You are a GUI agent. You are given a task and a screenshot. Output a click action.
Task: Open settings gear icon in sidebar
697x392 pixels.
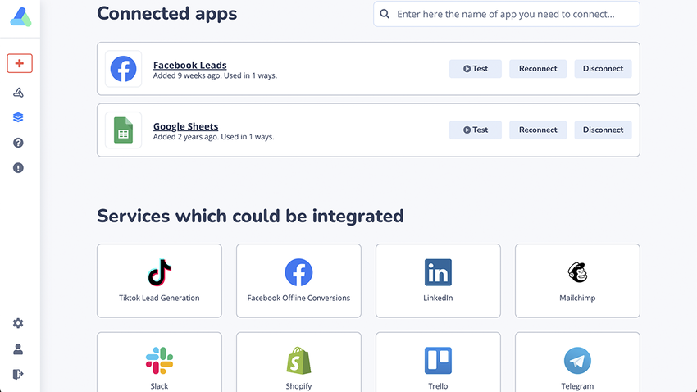pyautogui.click(x=18, y=324)
